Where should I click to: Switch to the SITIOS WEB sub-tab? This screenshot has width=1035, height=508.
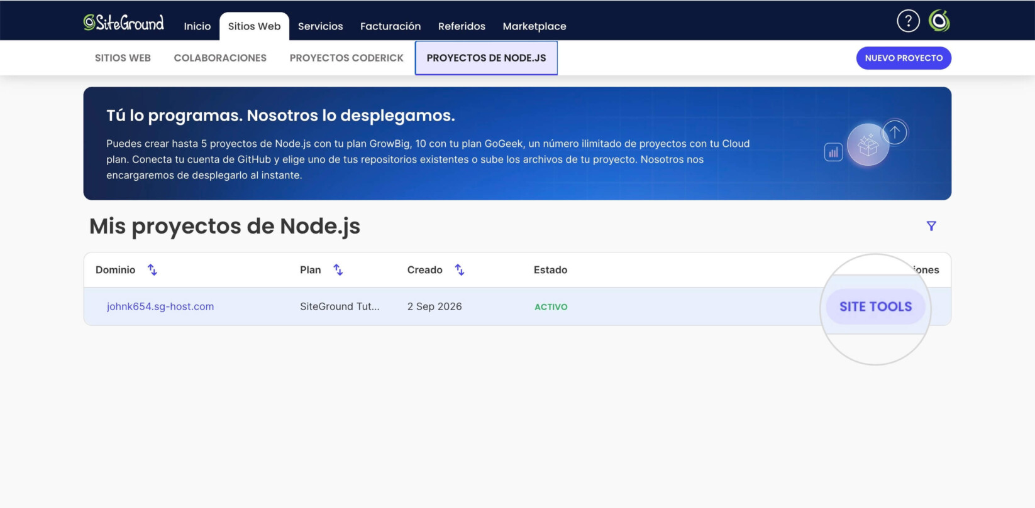pyautogui.click(x=123, y=58)
